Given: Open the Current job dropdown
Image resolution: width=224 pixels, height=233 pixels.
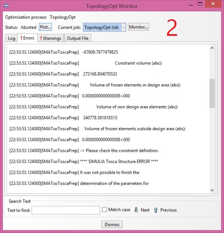Looking at the screenshot, I should (104, 27).
